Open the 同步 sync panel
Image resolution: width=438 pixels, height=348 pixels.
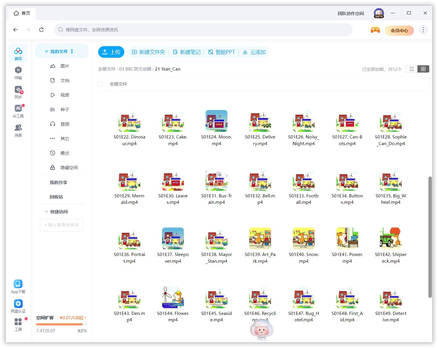[x=18, y=92]
